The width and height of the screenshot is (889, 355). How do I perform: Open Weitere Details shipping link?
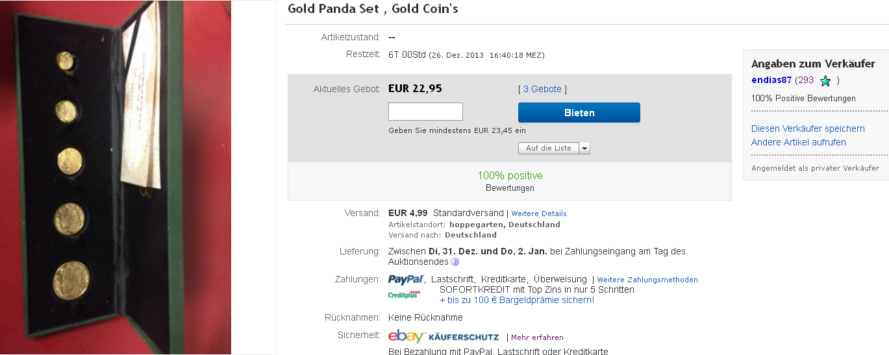539,214
